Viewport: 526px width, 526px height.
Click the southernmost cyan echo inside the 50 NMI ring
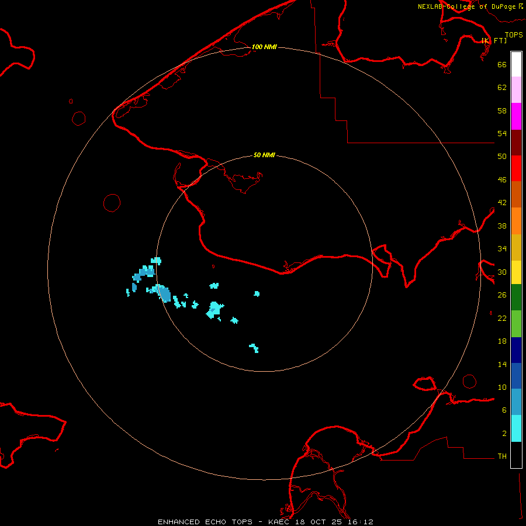click(x=254, y=348)
